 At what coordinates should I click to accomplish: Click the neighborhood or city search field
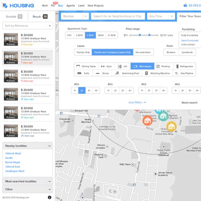click(x=118, y=16)
